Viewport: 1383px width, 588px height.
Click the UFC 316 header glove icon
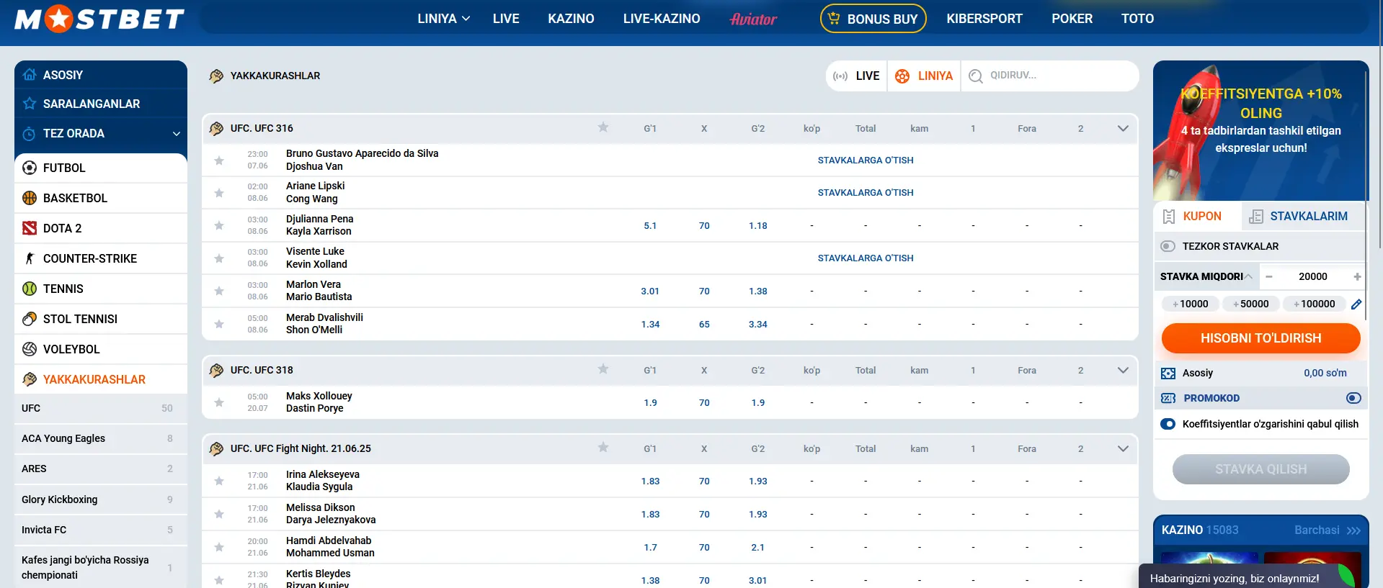point(216,129)
